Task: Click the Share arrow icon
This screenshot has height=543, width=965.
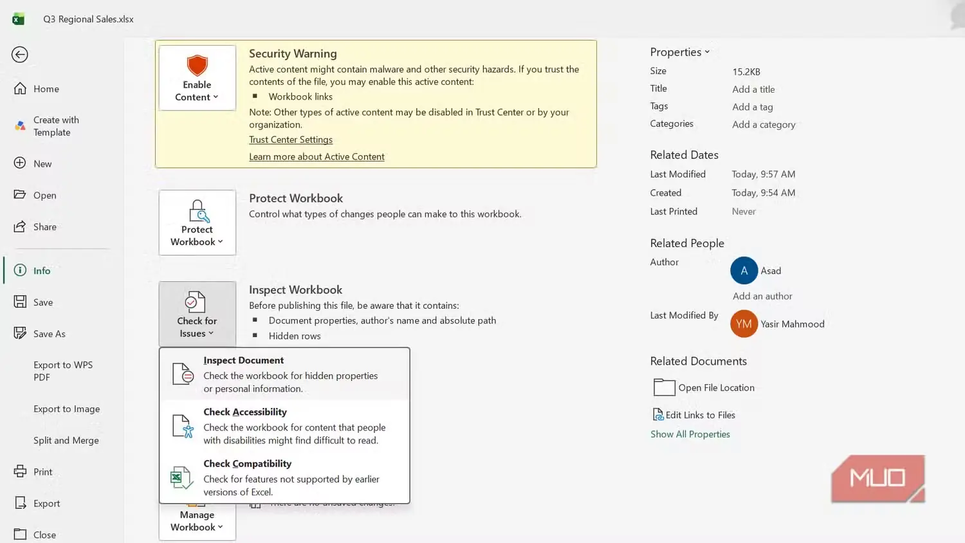Action: tap(20, 226)
